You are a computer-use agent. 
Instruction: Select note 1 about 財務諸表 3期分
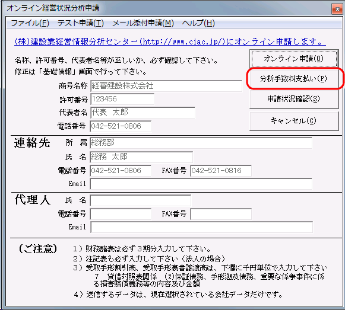point(142,249)
